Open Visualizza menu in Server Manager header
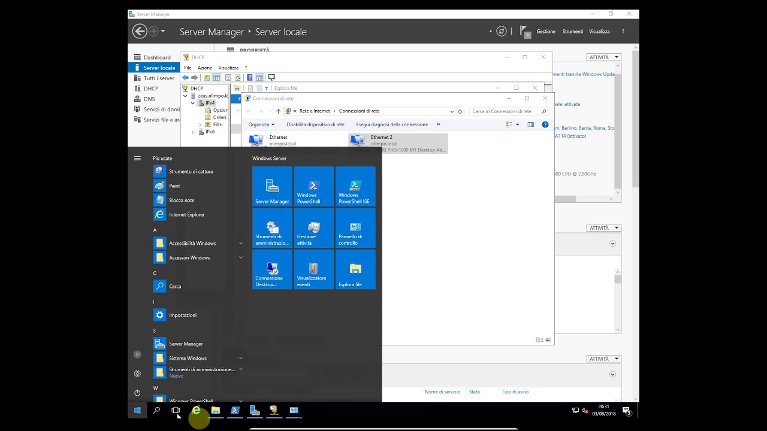The width and height of the screenshot is (767, 431). tap(599, 31)
